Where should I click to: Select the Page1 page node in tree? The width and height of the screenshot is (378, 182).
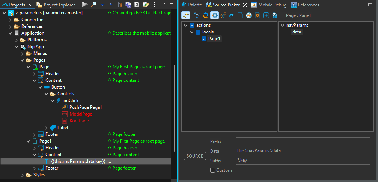coord(45,141)
